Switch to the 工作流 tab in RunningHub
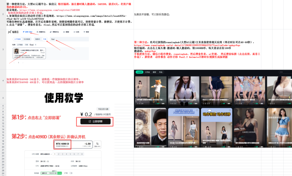This screenshot has width=292, height=176. (x=147, y=72)
